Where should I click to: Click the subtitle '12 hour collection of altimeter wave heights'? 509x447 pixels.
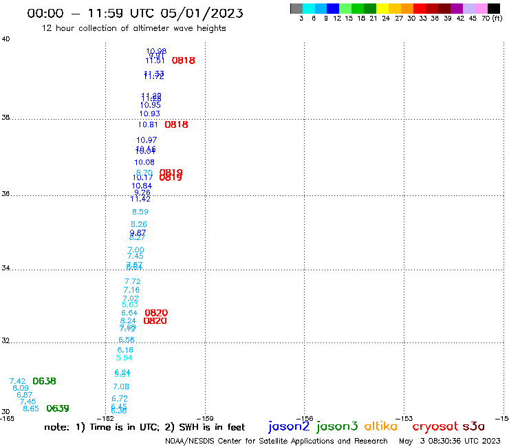tap(133, 28)
